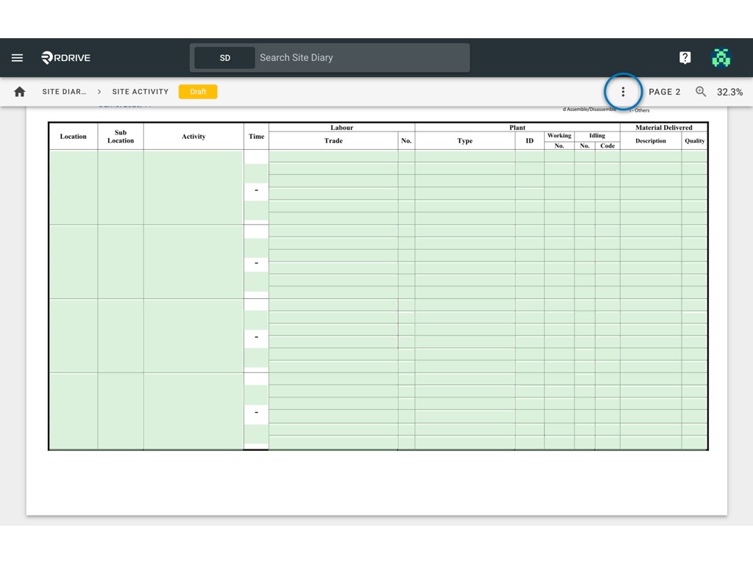Click the Idling column header
Viewport: 753px width, 564px height.
(597, 136)
